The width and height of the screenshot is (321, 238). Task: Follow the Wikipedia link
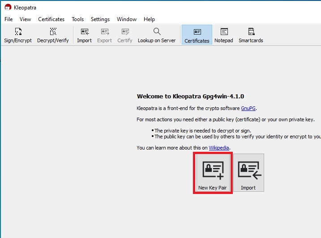click(x=219, y=148)
